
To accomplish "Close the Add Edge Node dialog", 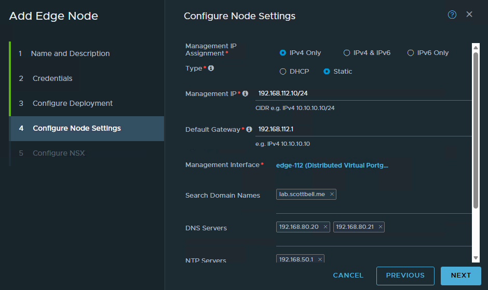I will (x=469, y=15).
